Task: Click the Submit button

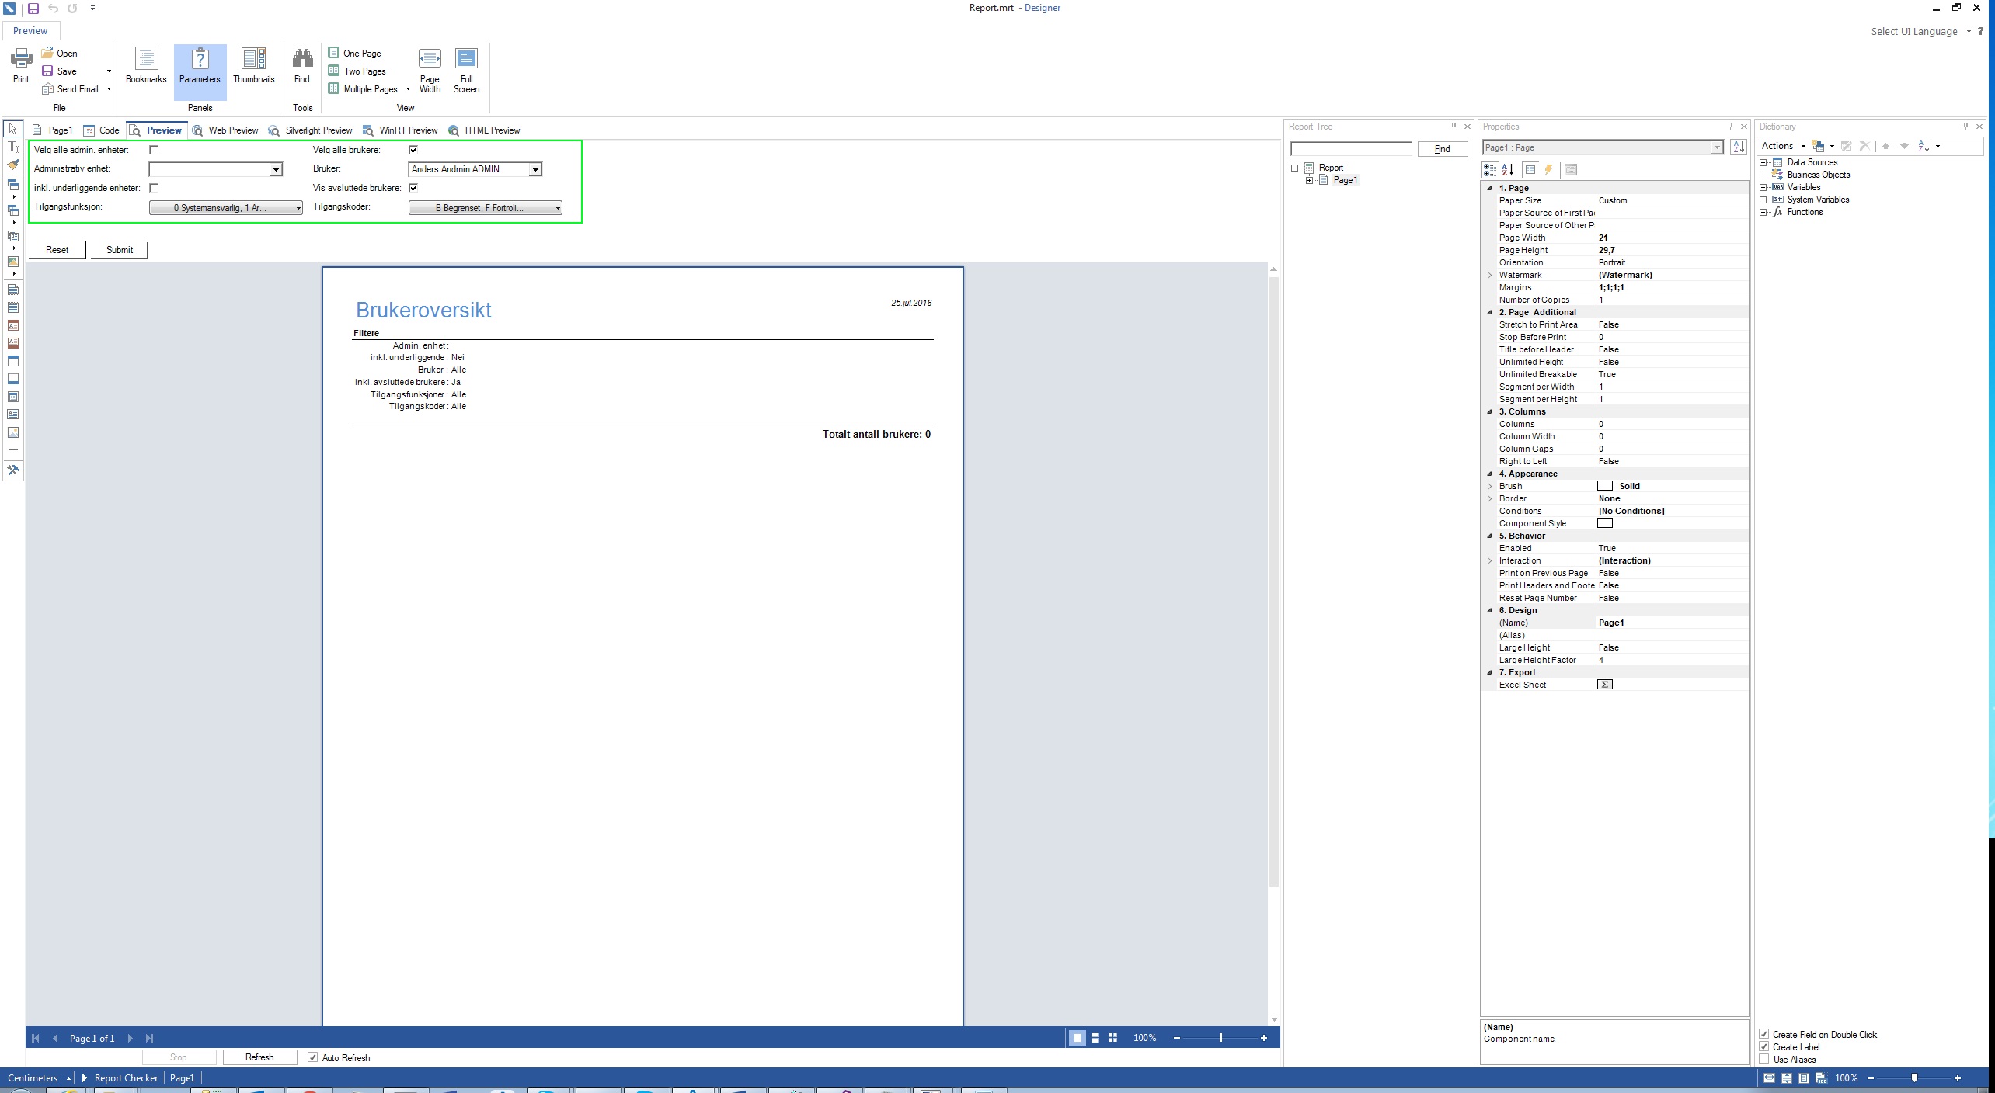Action: (x=120, y=250)
